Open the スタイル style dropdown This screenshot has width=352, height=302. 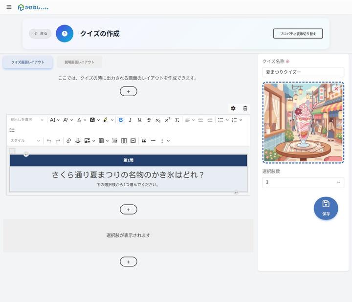(x=25, y=141)
